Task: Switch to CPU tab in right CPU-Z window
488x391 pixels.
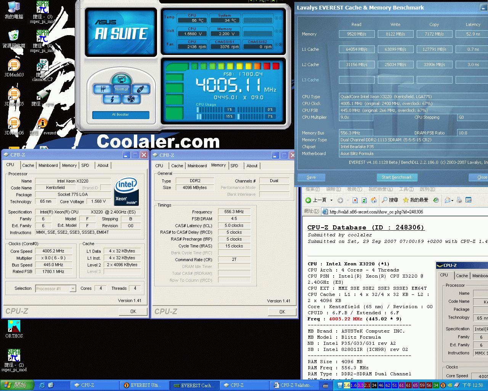Action: point(159,166)
